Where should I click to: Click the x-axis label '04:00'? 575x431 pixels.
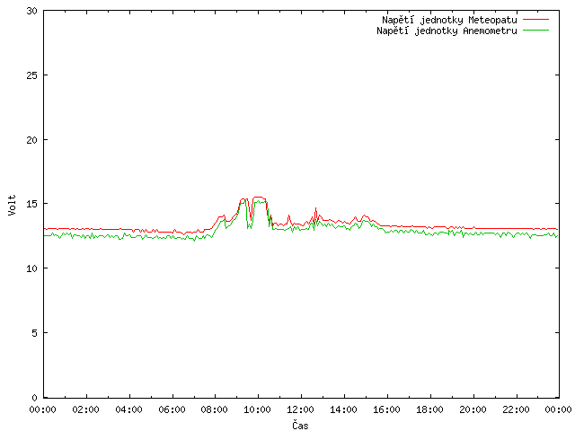click(128, 409)
